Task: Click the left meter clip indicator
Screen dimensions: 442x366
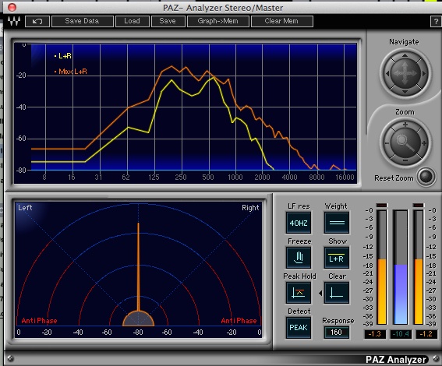Action: pos(382,206)
